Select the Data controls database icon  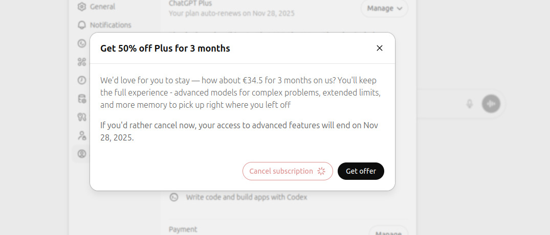pyautogui.click(x=82, y=99)
